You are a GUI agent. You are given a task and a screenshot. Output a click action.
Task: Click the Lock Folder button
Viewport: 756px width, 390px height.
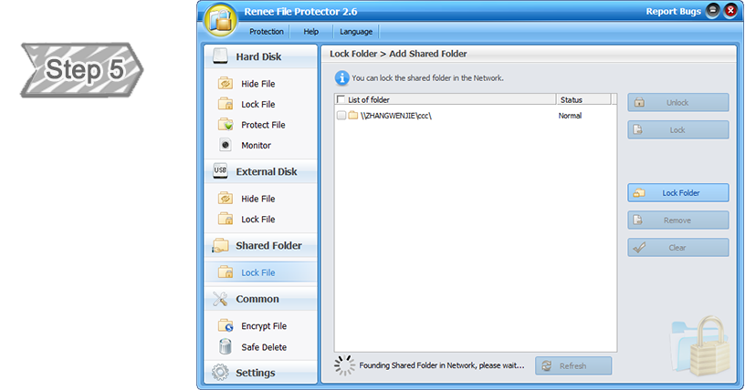click(x=677, y=193)
